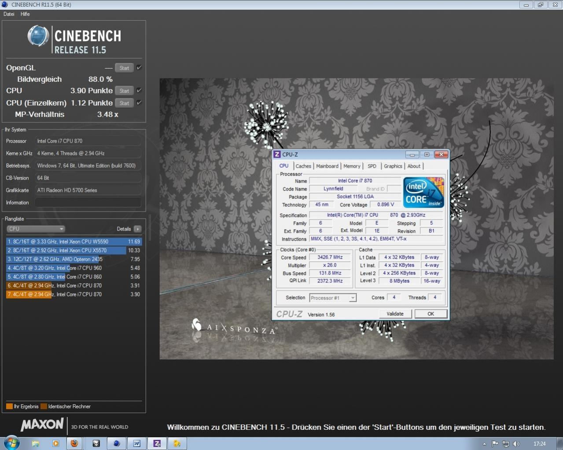
Task: Switch to the Mainboard tab in CPU-Z
Action: (327, 166)
